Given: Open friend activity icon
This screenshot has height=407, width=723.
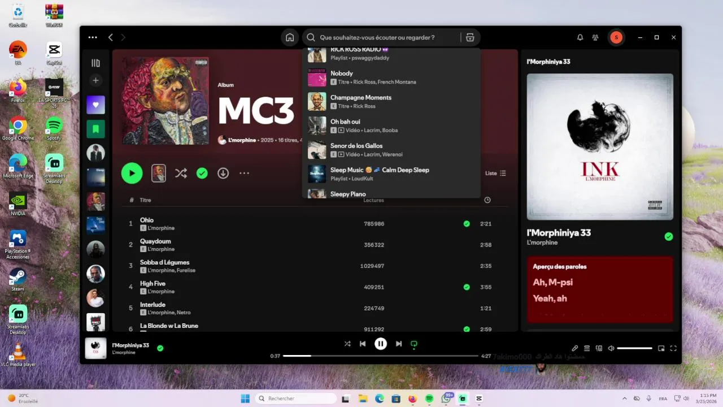Looking at the screenshot, I should pyautogui.click(x=595, y=37).
